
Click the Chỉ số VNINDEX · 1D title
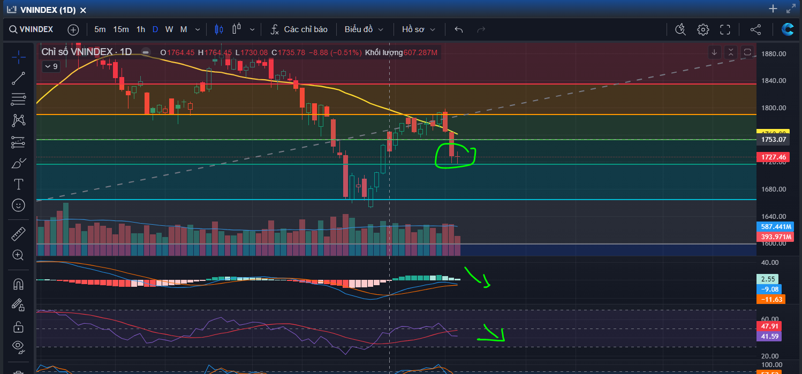pyautogui.click(x=87, y=52)
